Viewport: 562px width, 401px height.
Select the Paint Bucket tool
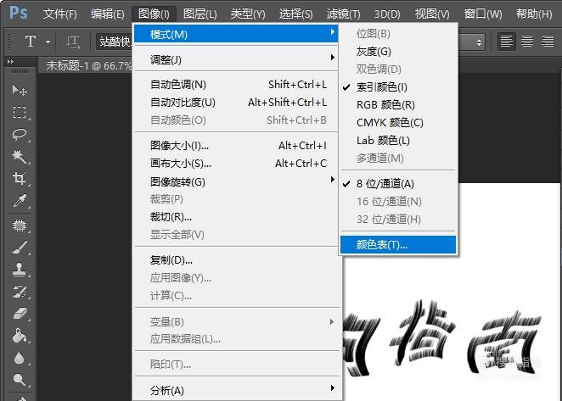tap(20, 337)
